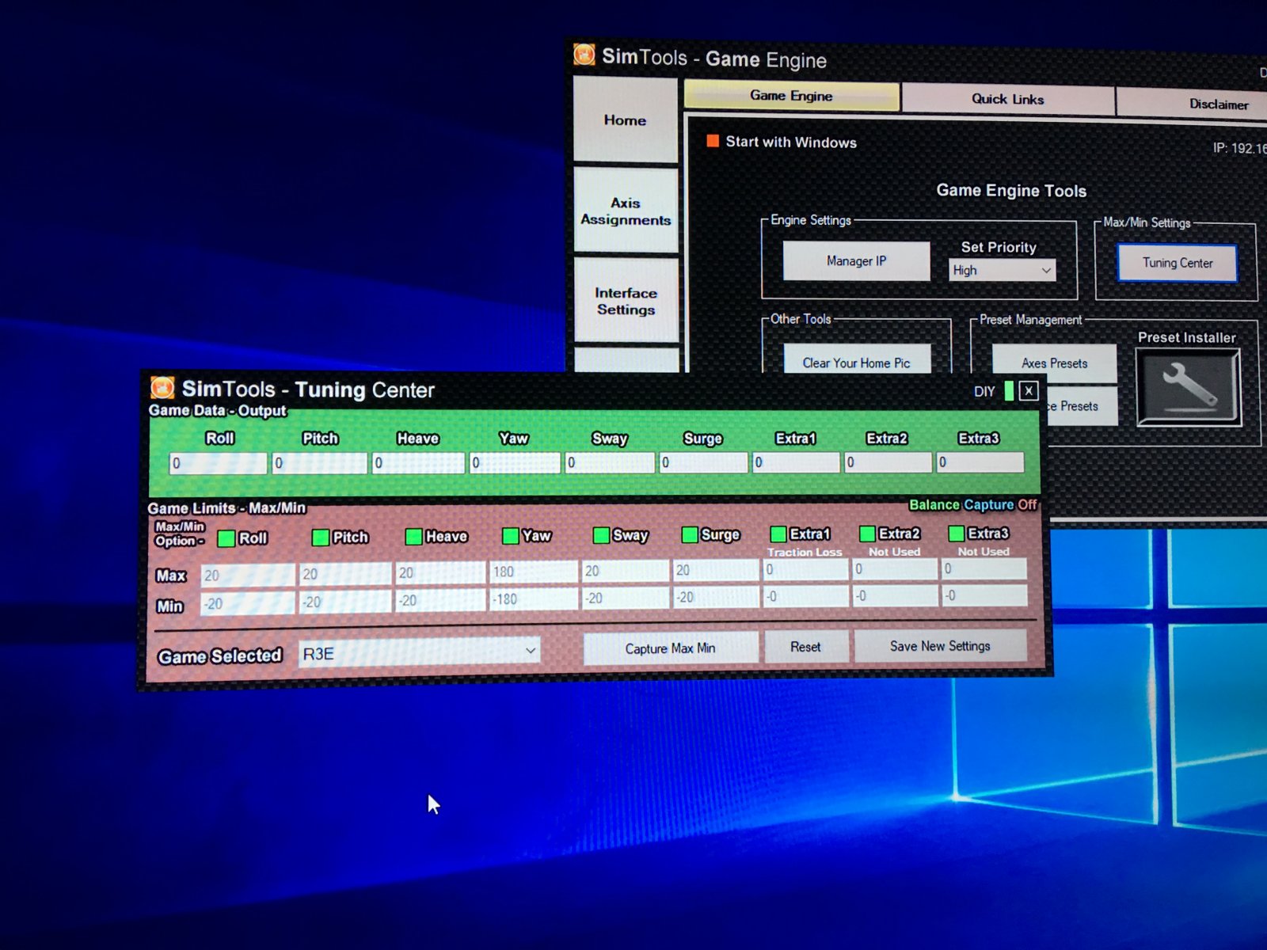Close the Tuning Center window
The height and width of the screenshot is (950, 1267).
pyautogui.click(x=1029, y=390)
